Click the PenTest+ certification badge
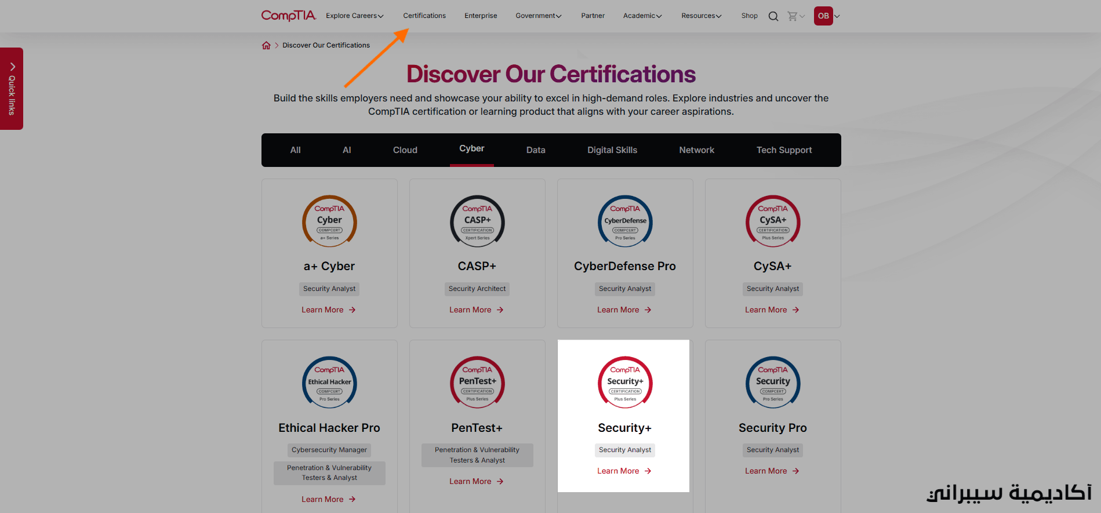Screen dimensions: 1101x513 477,383
